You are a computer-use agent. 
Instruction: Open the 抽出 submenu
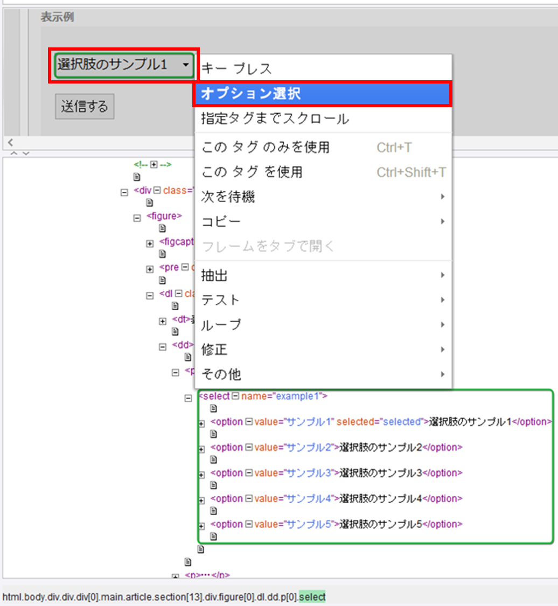click(323, 275)
